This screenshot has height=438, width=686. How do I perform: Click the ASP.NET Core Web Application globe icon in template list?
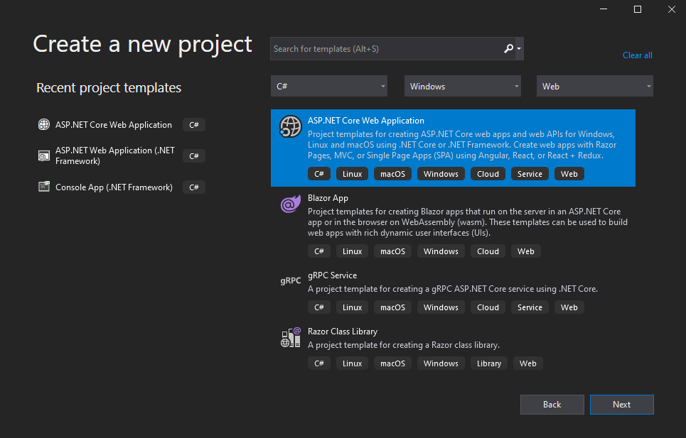click(x=291, y=126)
